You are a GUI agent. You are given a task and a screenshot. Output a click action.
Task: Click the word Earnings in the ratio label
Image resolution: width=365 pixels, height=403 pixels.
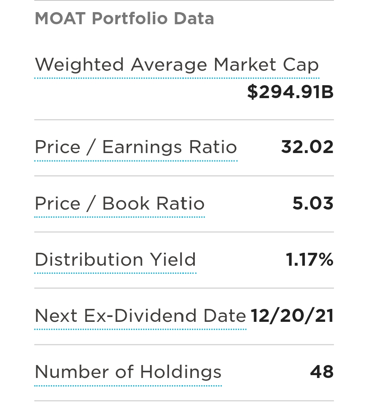click(142, 147)
